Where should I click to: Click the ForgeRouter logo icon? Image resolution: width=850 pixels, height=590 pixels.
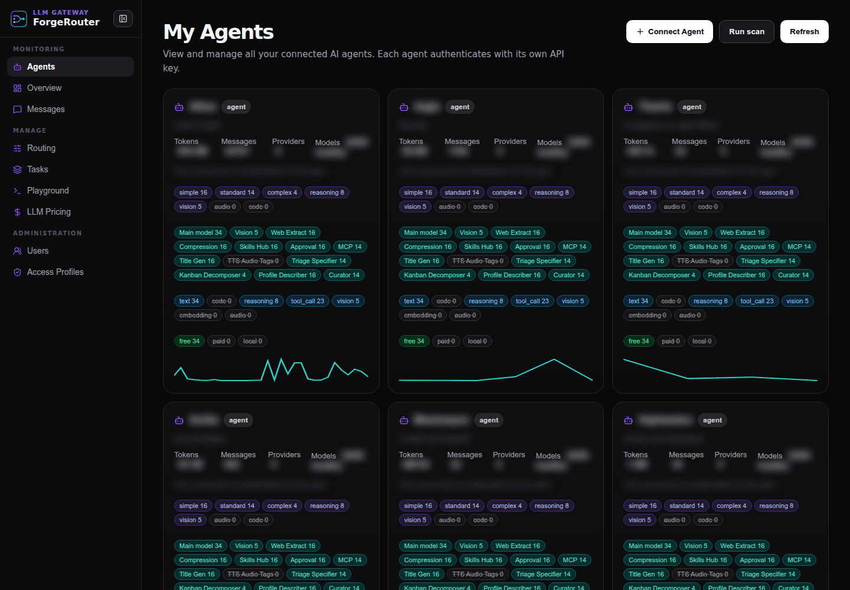coord(19,19)
